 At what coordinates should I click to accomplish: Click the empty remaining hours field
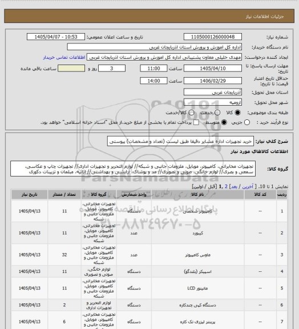(71, 69)
